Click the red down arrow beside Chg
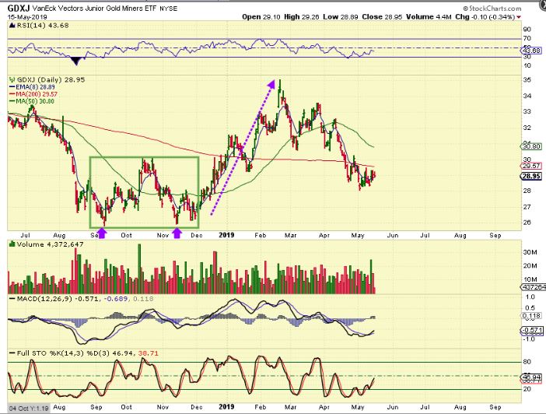Screen dimensions: 546x414 [x=519, y=17]
